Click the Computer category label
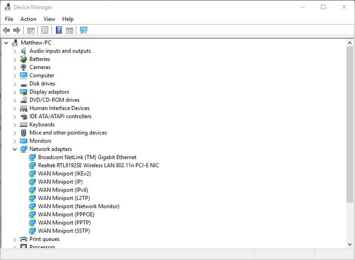 (x=42, y=75)
